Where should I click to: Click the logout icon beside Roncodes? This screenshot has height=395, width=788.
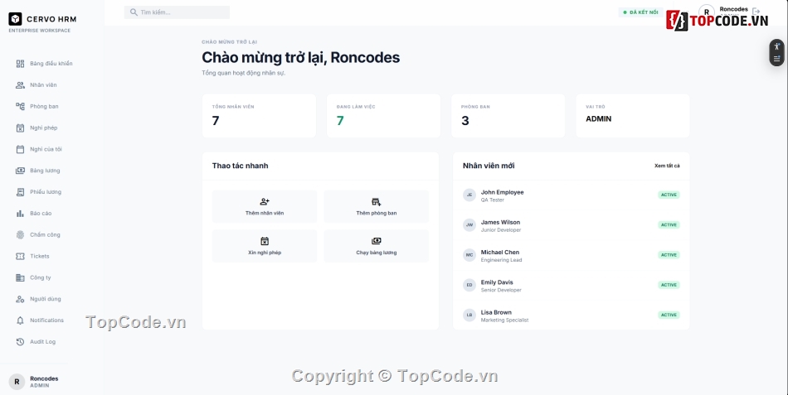(x=756, y=11)
